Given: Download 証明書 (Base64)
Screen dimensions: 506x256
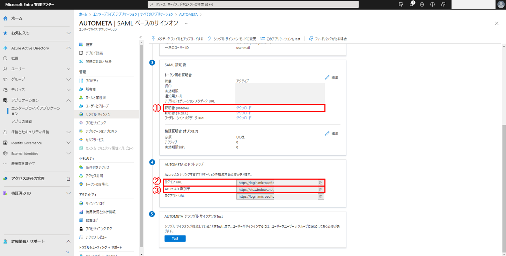Looking at the screenshot, I should [x=244, y=108].
